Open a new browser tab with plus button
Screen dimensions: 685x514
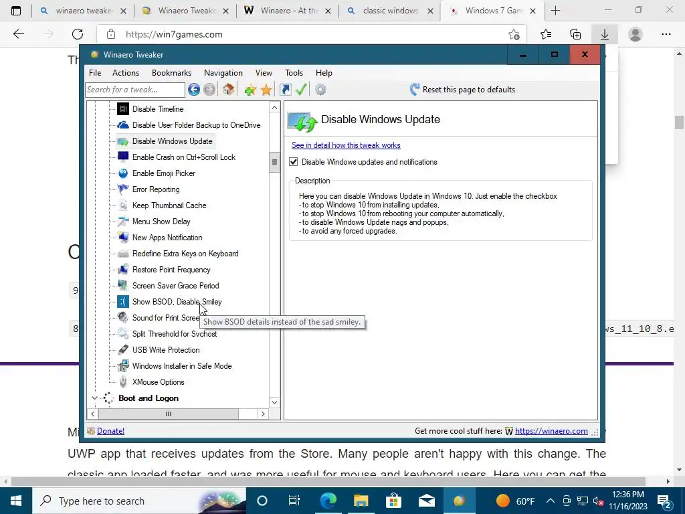click(x=555, y=11)
